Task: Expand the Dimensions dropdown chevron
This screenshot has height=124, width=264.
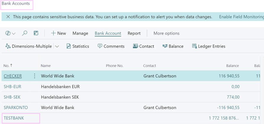Action: (57, 46)
